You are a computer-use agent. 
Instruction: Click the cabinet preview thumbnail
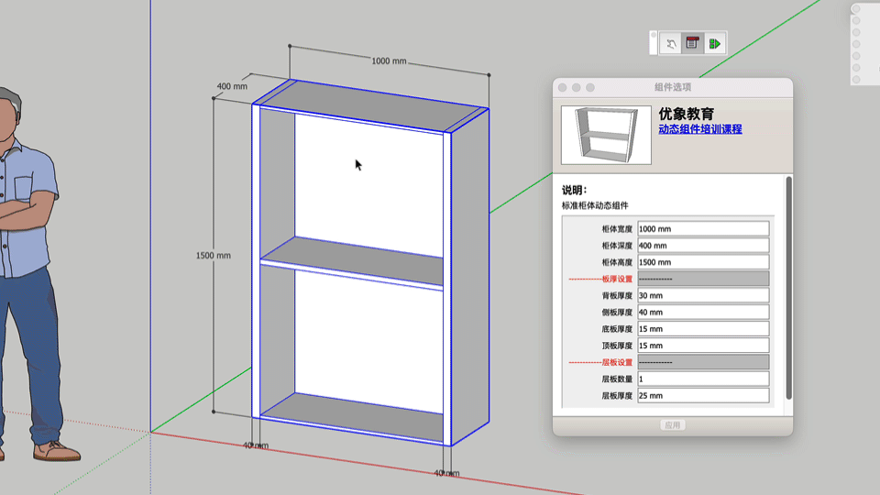(x=606, y=135)
